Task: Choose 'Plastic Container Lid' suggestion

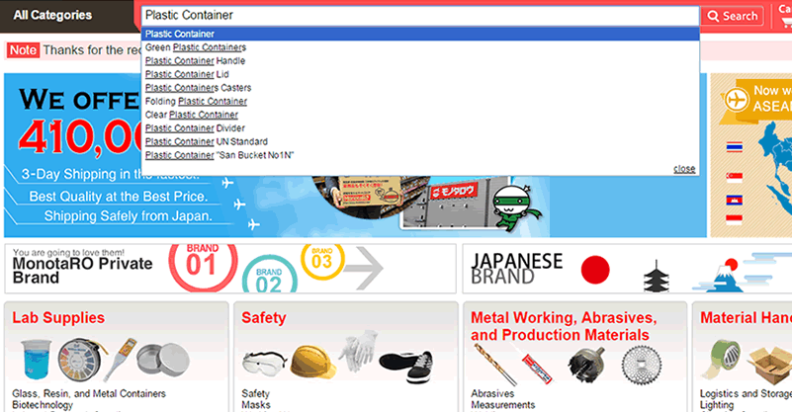Action: tap(187, 74)
